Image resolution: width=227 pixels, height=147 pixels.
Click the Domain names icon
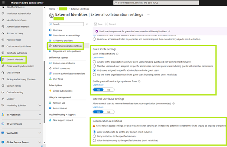point(3,86)
